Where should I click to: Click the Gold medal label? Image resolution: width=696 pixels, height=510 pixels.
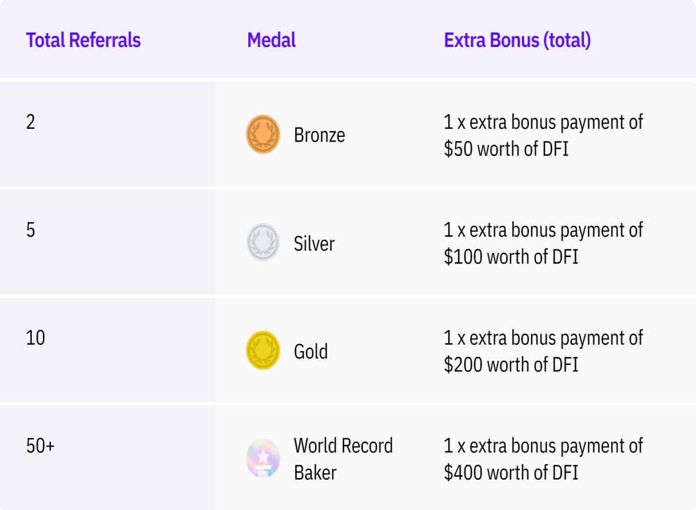coord(311,352)
